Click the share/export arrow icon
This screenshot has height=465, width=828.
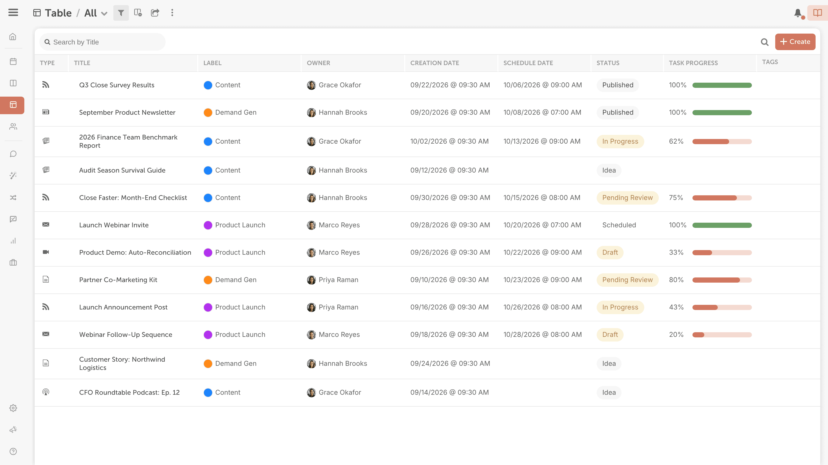click(155, 13)
